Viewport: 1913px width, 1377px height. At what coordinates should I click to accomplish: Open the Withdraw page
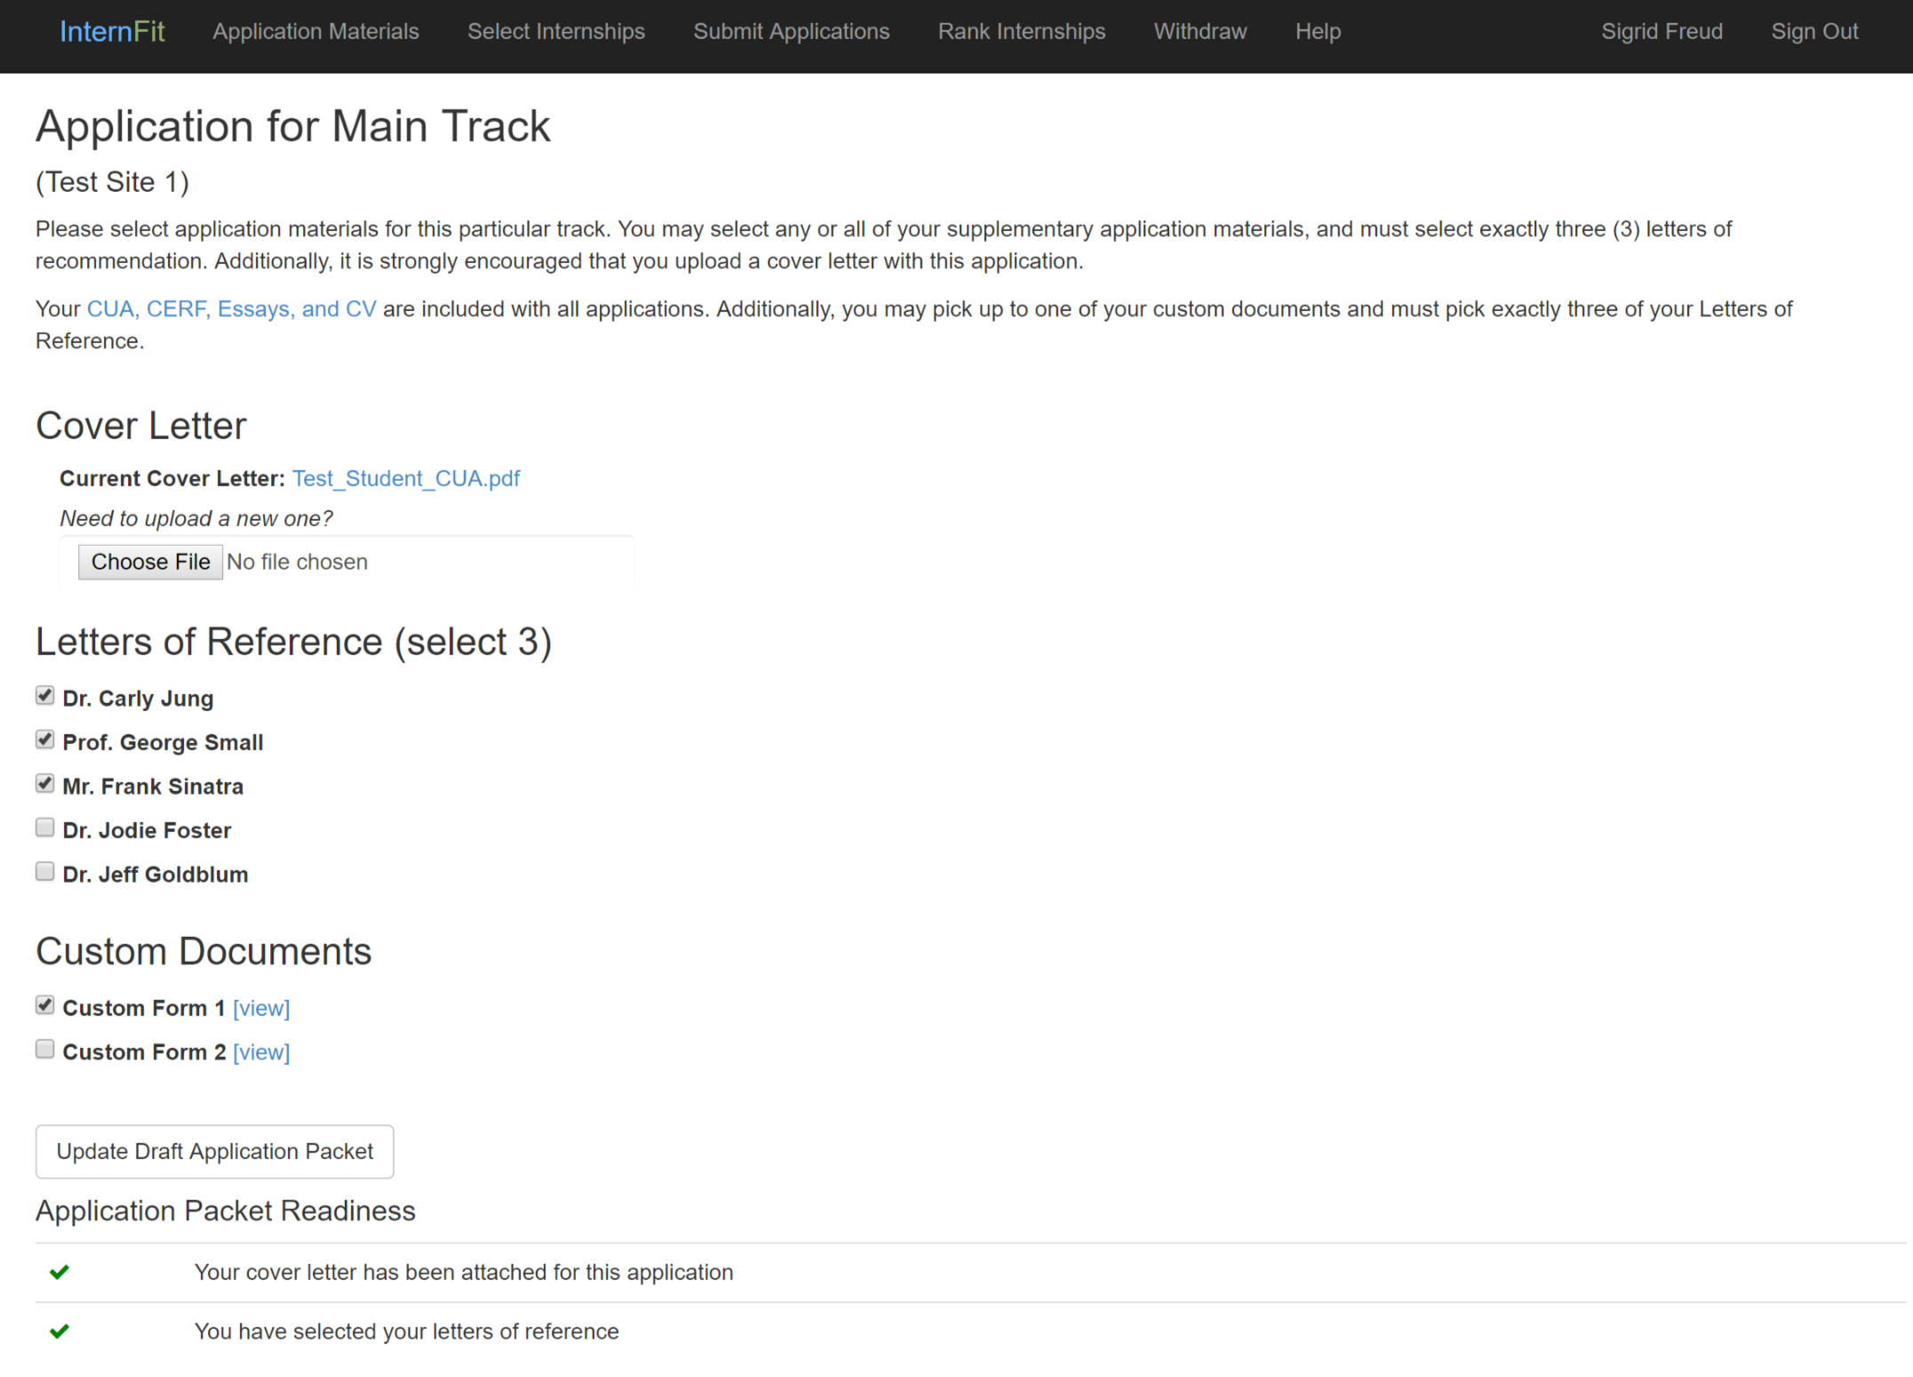(x=1200, y=32)
